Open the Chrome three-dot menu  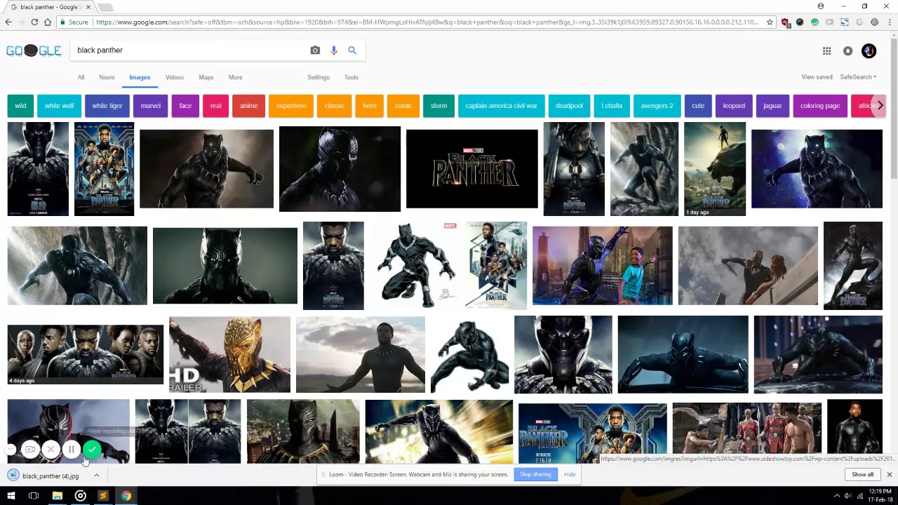coord(889,22)
